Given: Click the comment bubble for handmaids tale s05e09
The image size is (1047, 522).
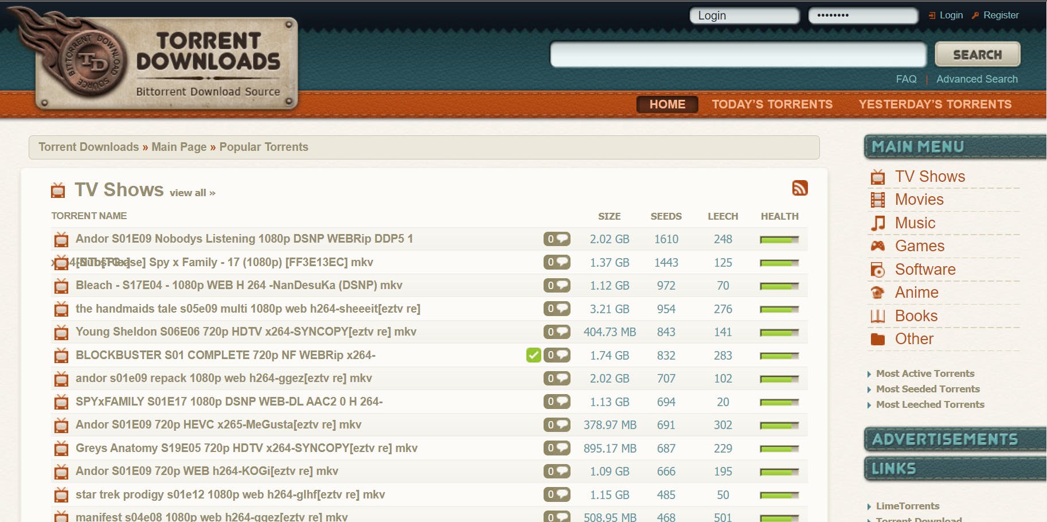Looking at the screenshot, I should tap(557, 309).
